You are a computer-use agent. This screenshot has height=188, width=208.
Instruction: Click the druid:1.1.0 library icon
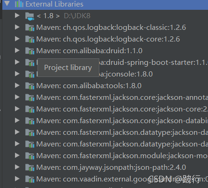pos(30,51)
